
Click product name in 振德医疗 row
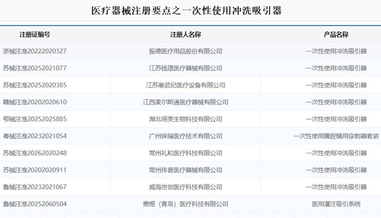(336, 51)
